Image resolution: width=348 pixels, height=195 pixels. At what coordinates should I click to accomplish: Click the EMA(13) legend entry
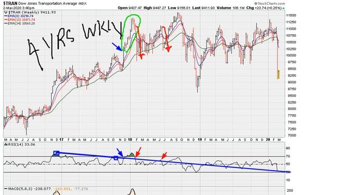point(20,19)
